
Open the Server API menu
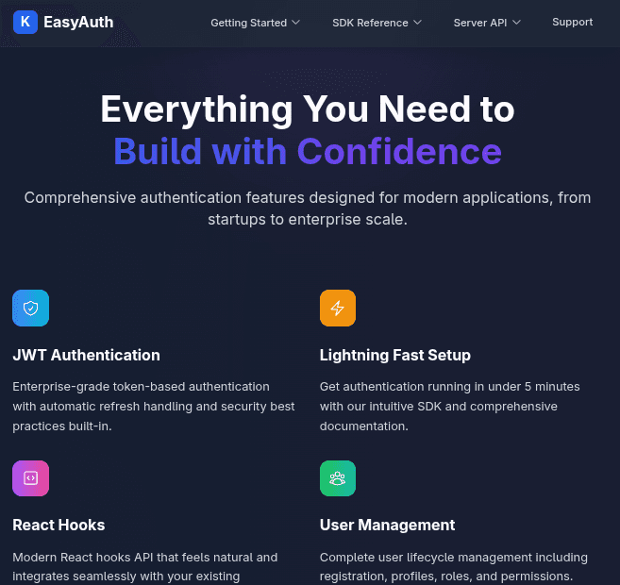pos(487,23)
